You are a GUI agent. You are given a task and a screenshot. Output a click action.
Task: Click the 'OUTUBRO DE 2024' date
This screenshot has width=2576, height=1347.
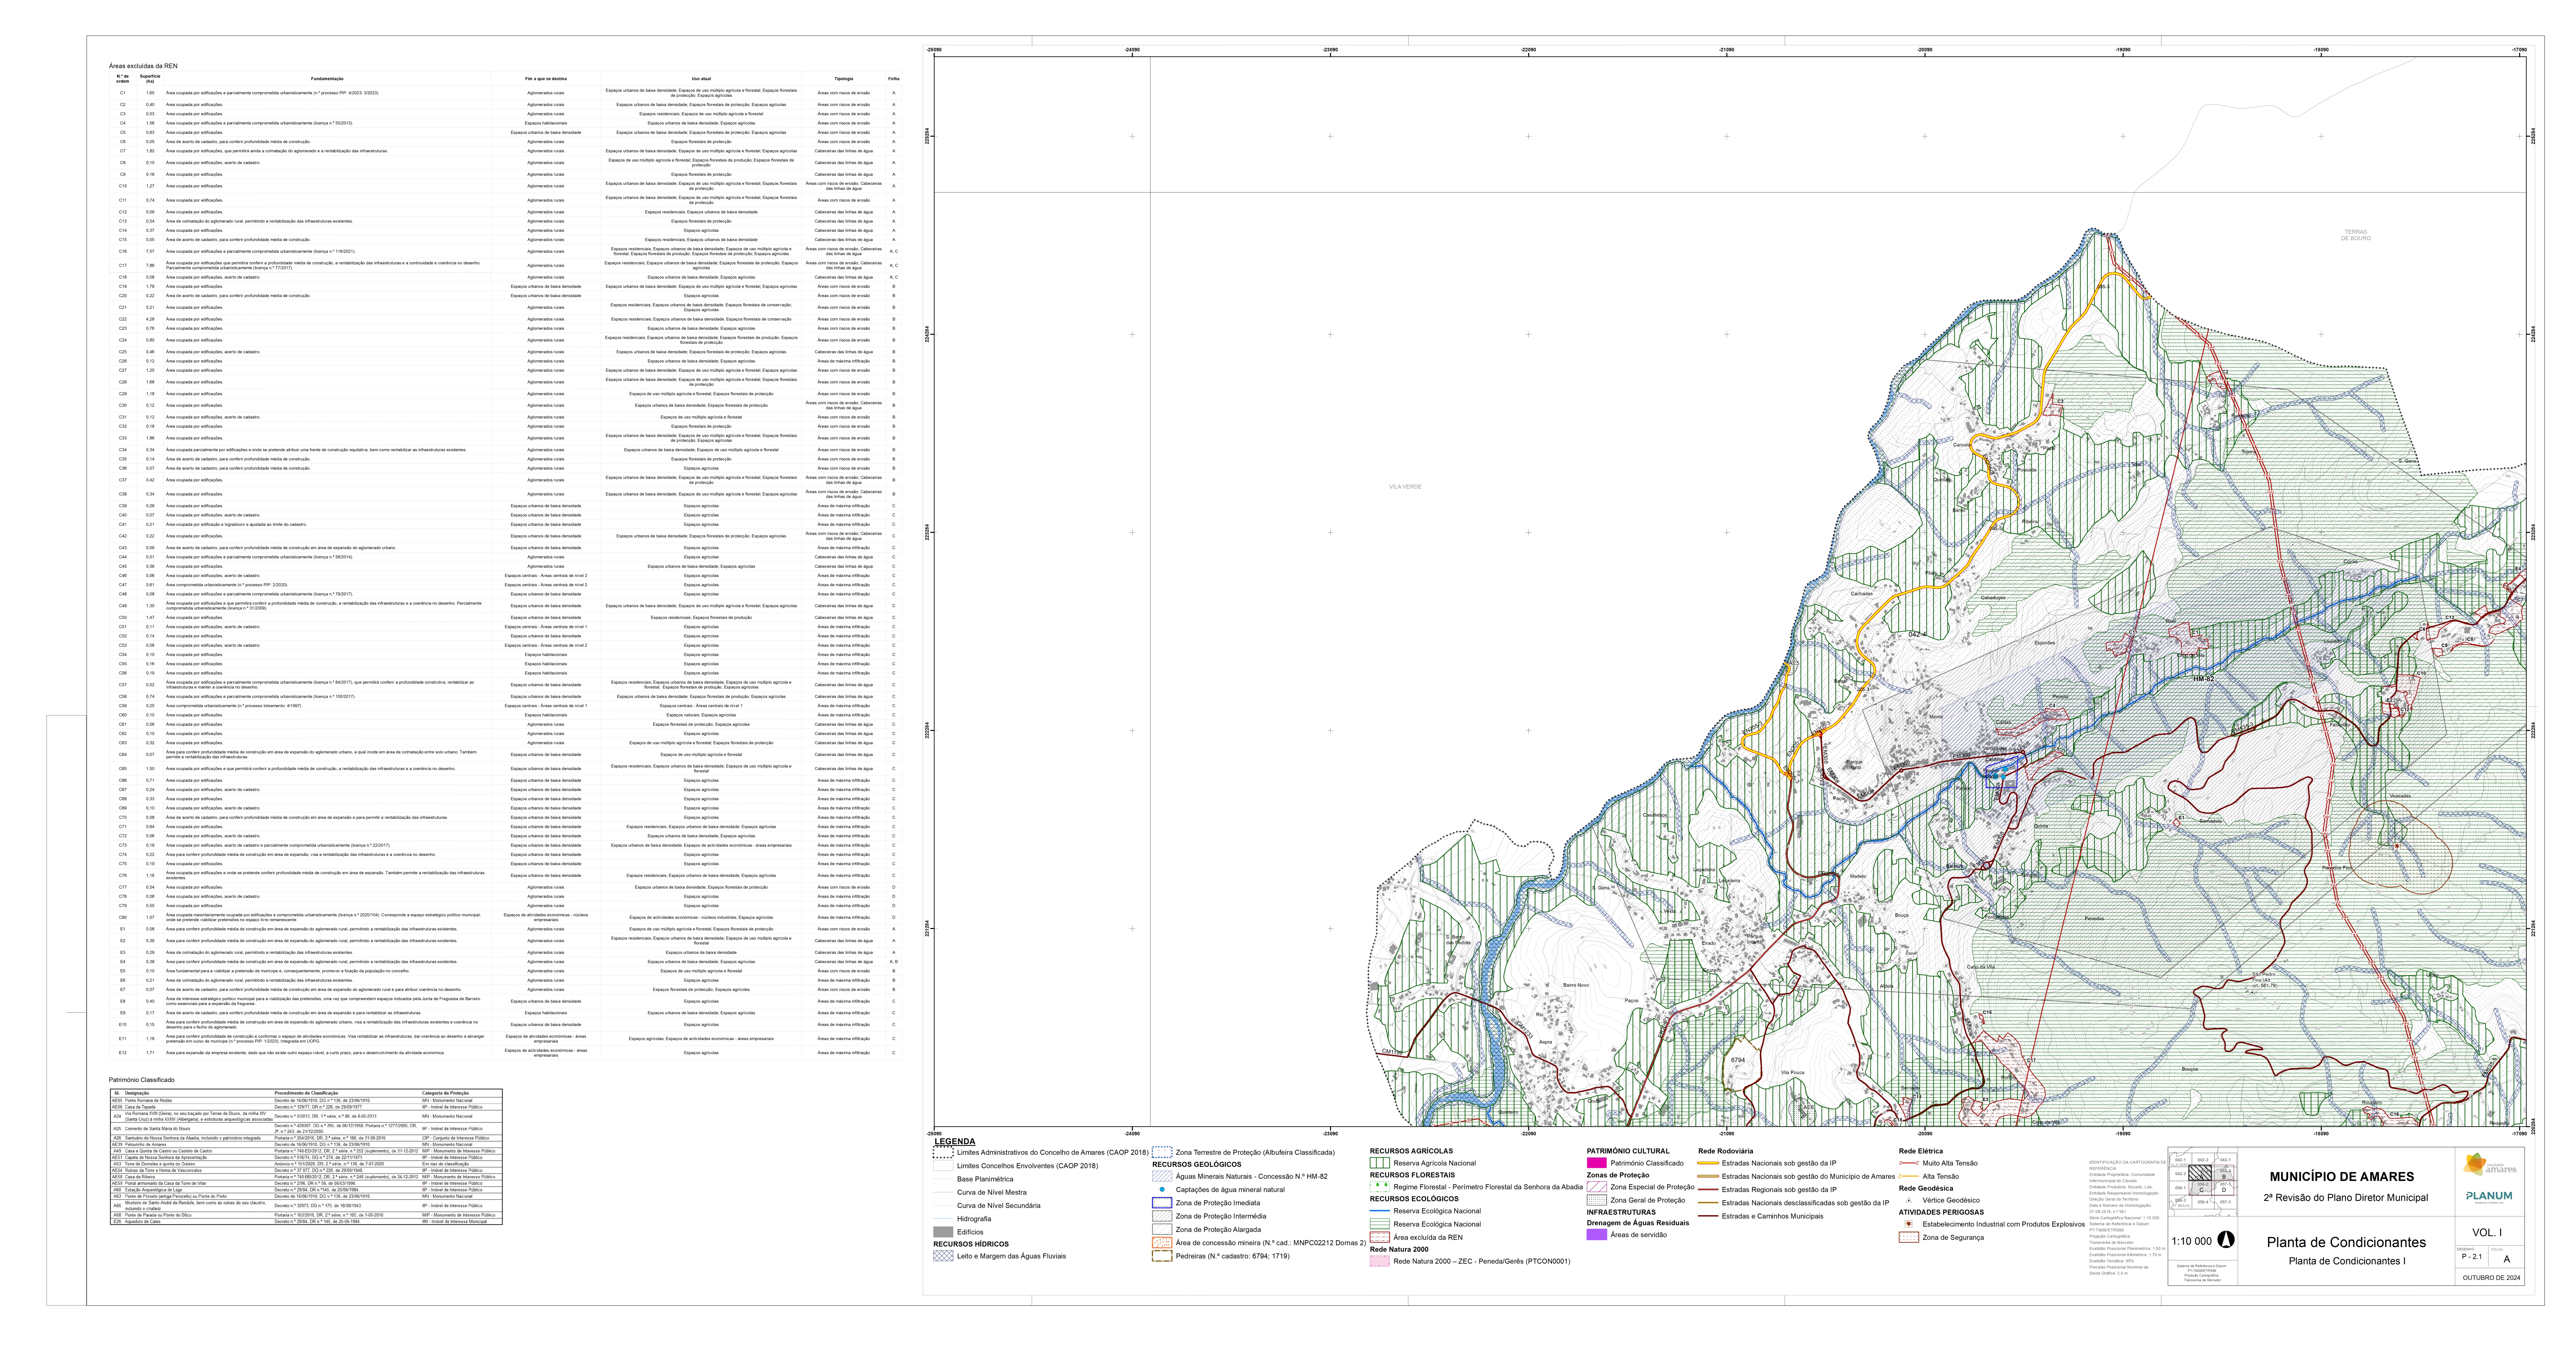point(2492,1278)
